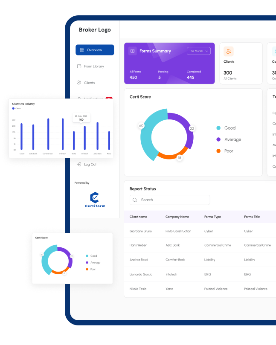The image size is (276, 345).
Task: Click the orange Clients card icon
Action: click(229, 52)
